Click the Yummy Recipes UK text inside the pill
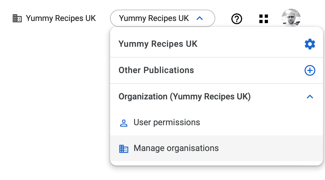The height and width of the screenshot is (180, 325). click(x=154, y=18)
